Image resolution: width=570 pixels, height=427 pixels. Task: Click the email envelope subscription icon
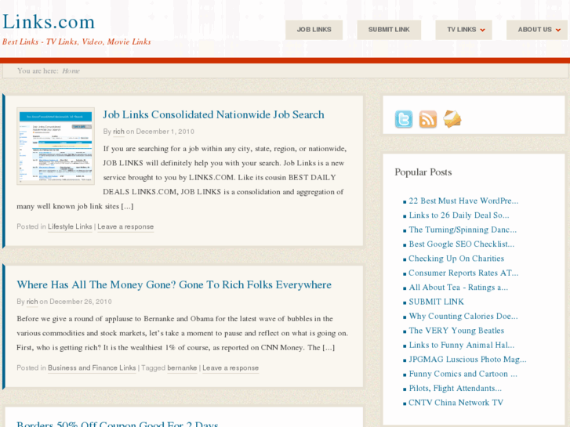(x=452, y=119)
